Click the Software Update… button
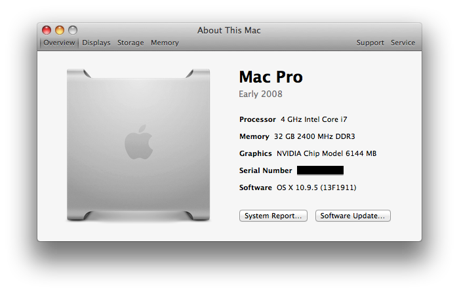This screenshot has width=459, height=293. [x=353, y=216]
